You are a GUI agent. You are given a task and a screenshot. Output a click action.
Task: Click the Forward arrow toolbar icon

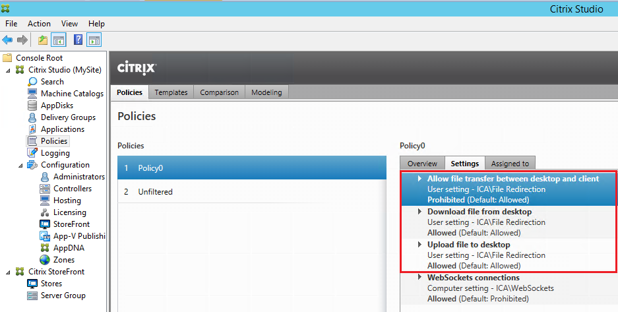pos(22,40)
